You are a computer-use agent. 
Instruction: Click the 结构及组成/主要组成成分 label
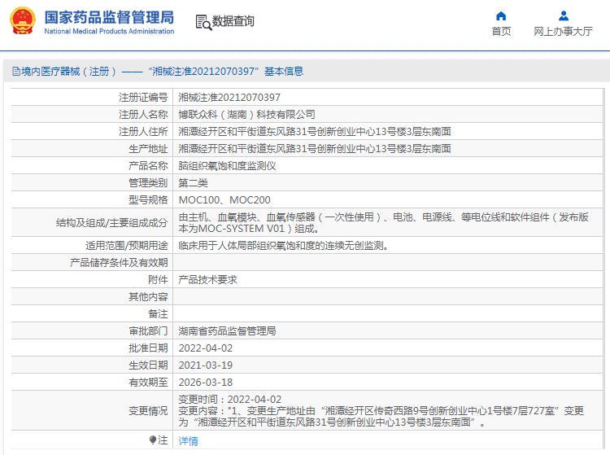click(112, 223)
